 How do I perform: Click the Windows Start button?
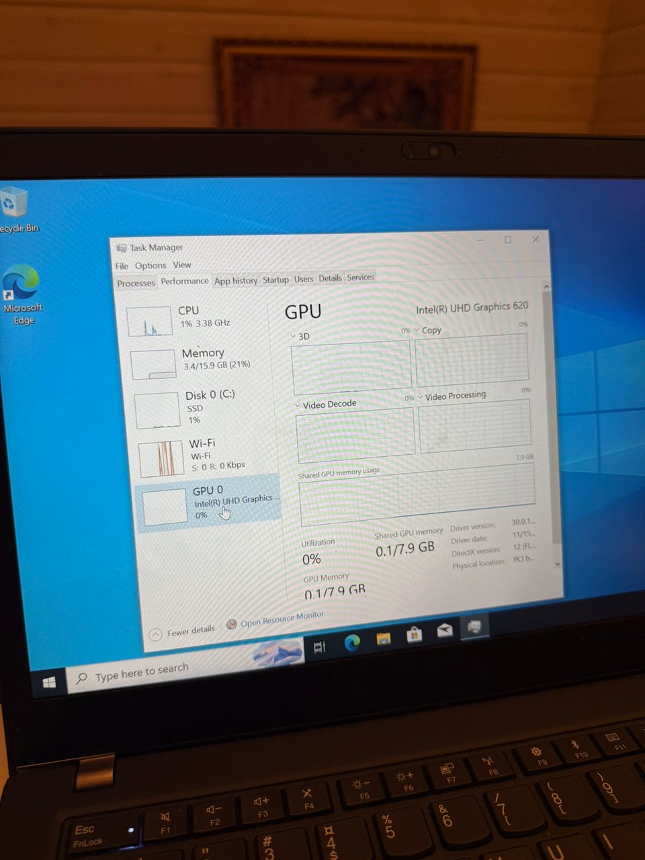pos(49,683)
